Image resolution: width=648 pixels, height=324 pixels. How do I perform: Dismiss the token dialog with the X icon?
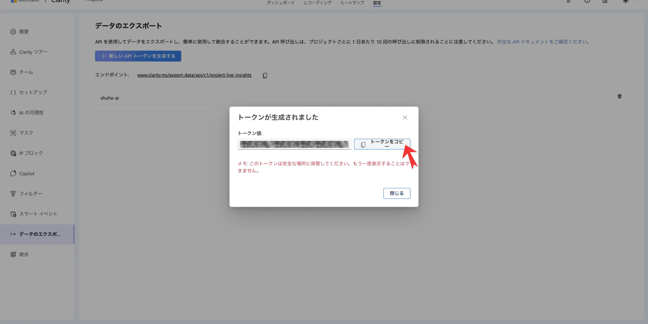[405, 118]
